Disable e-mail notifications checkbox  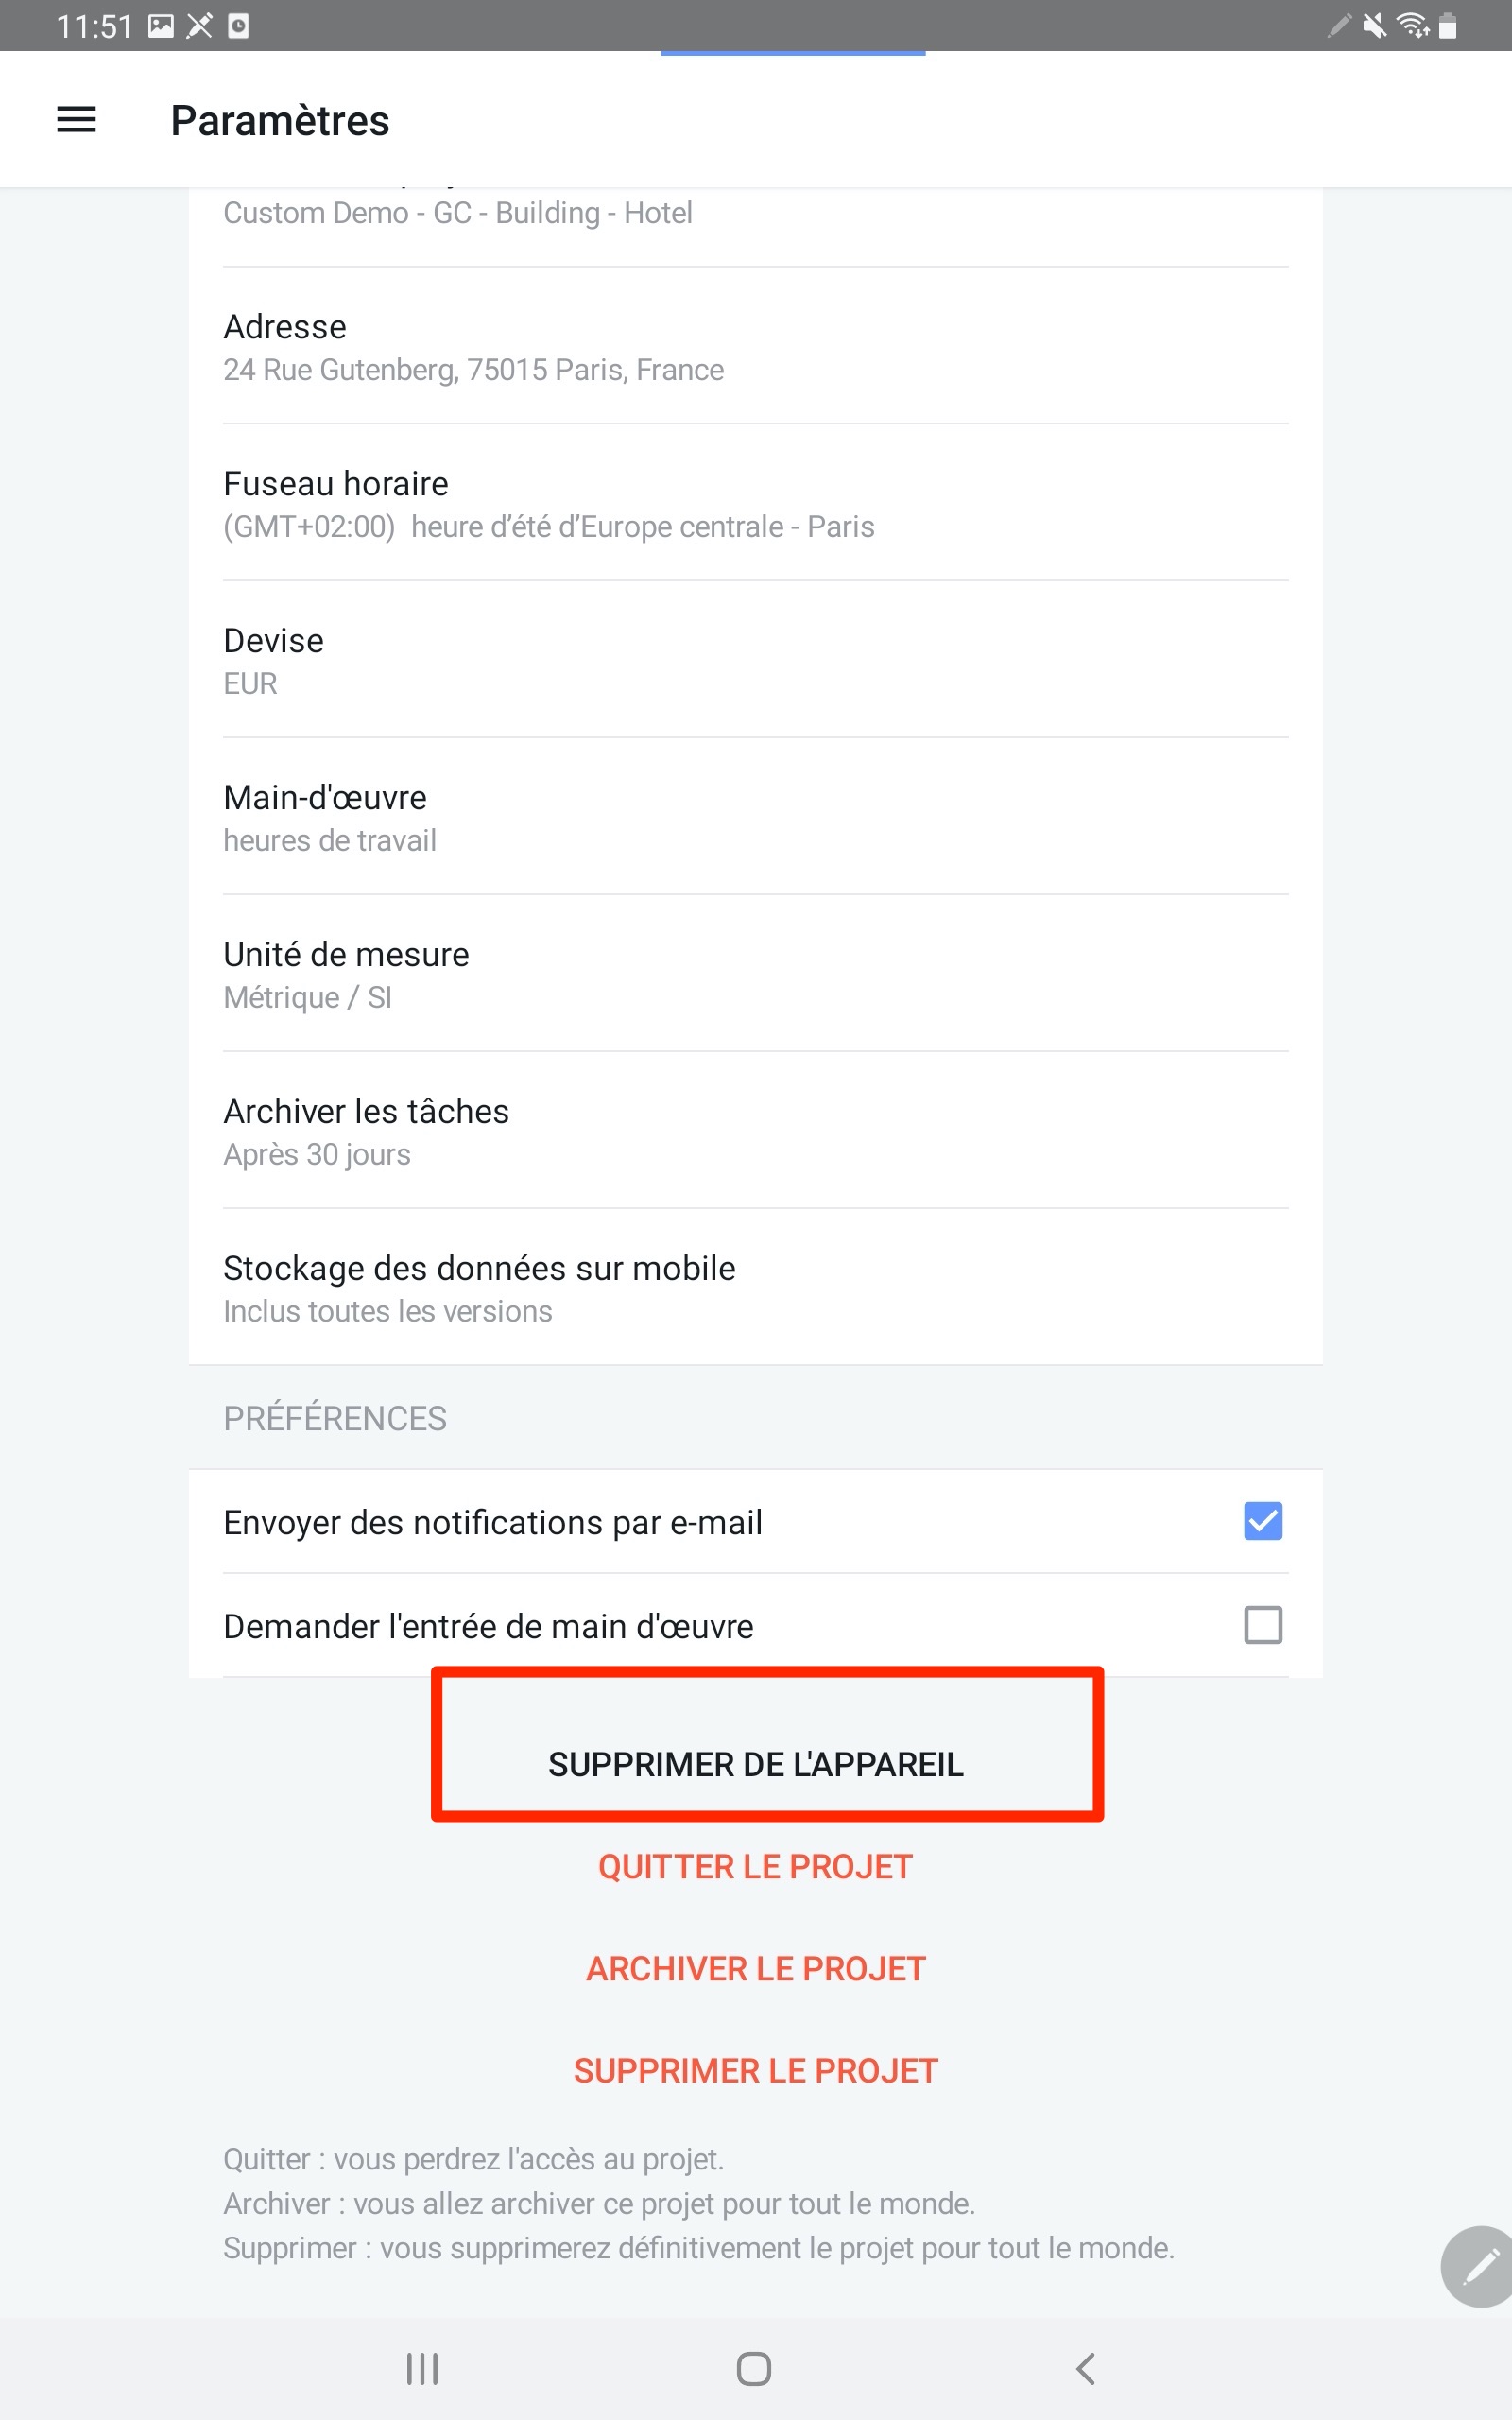pyautogui.click(x=1263, y=1521)
